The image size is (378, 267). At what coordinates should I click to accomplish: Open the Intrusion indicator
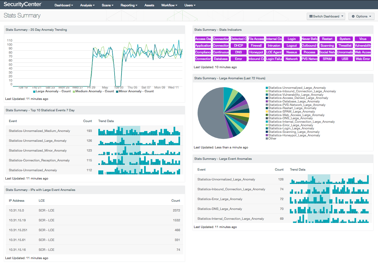click(274, 45)
